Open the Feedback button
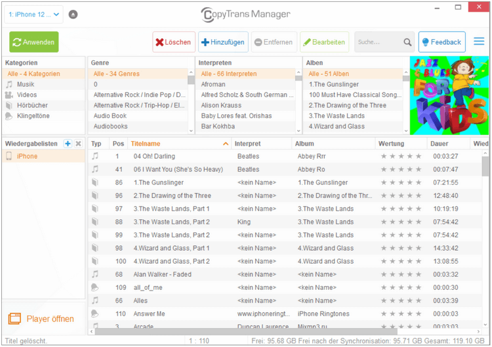Screen dimensions: 492x347 click(441, 42)
